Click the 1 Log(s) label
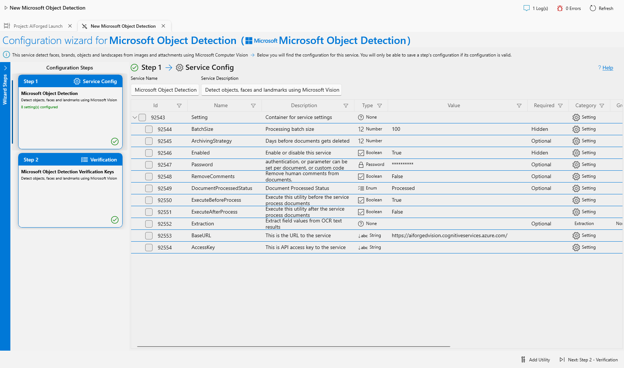The height and width of the screenshot is (368, 624). [x=540, y=8]
